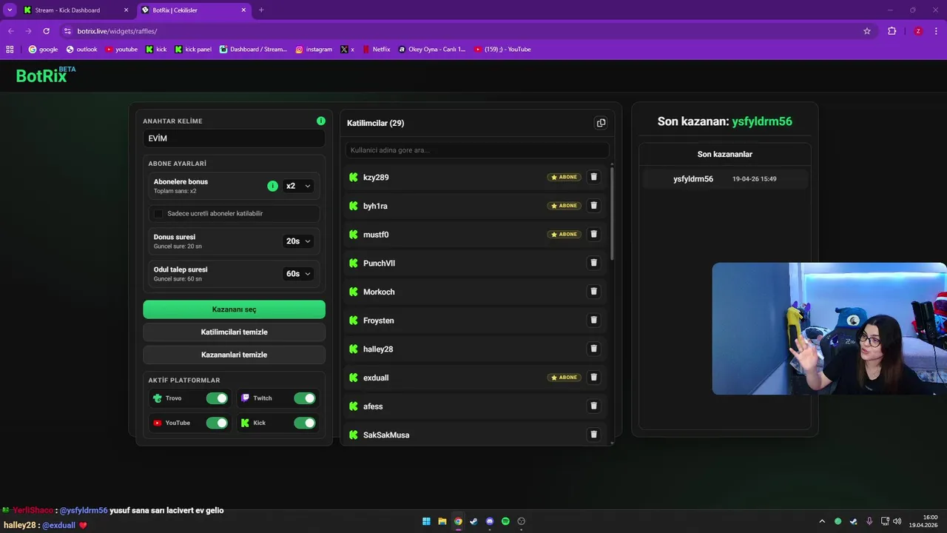Open Netflix bookmark
The height and width of the screenshot is (533, 947).
click(376, 50)
